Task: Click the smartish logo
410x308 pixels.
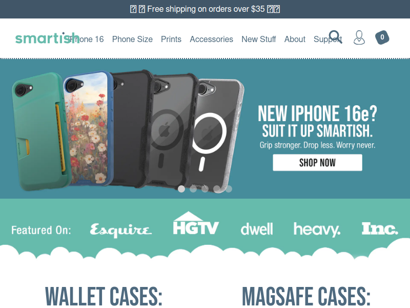Action: (47, 38)
